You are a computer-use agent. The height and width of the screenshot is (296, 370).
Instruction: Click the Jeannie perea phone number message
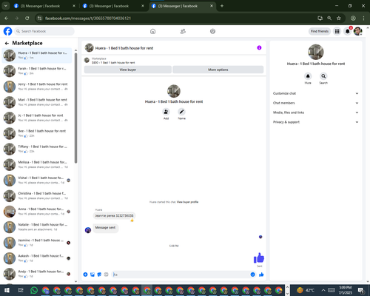(114, 215)
